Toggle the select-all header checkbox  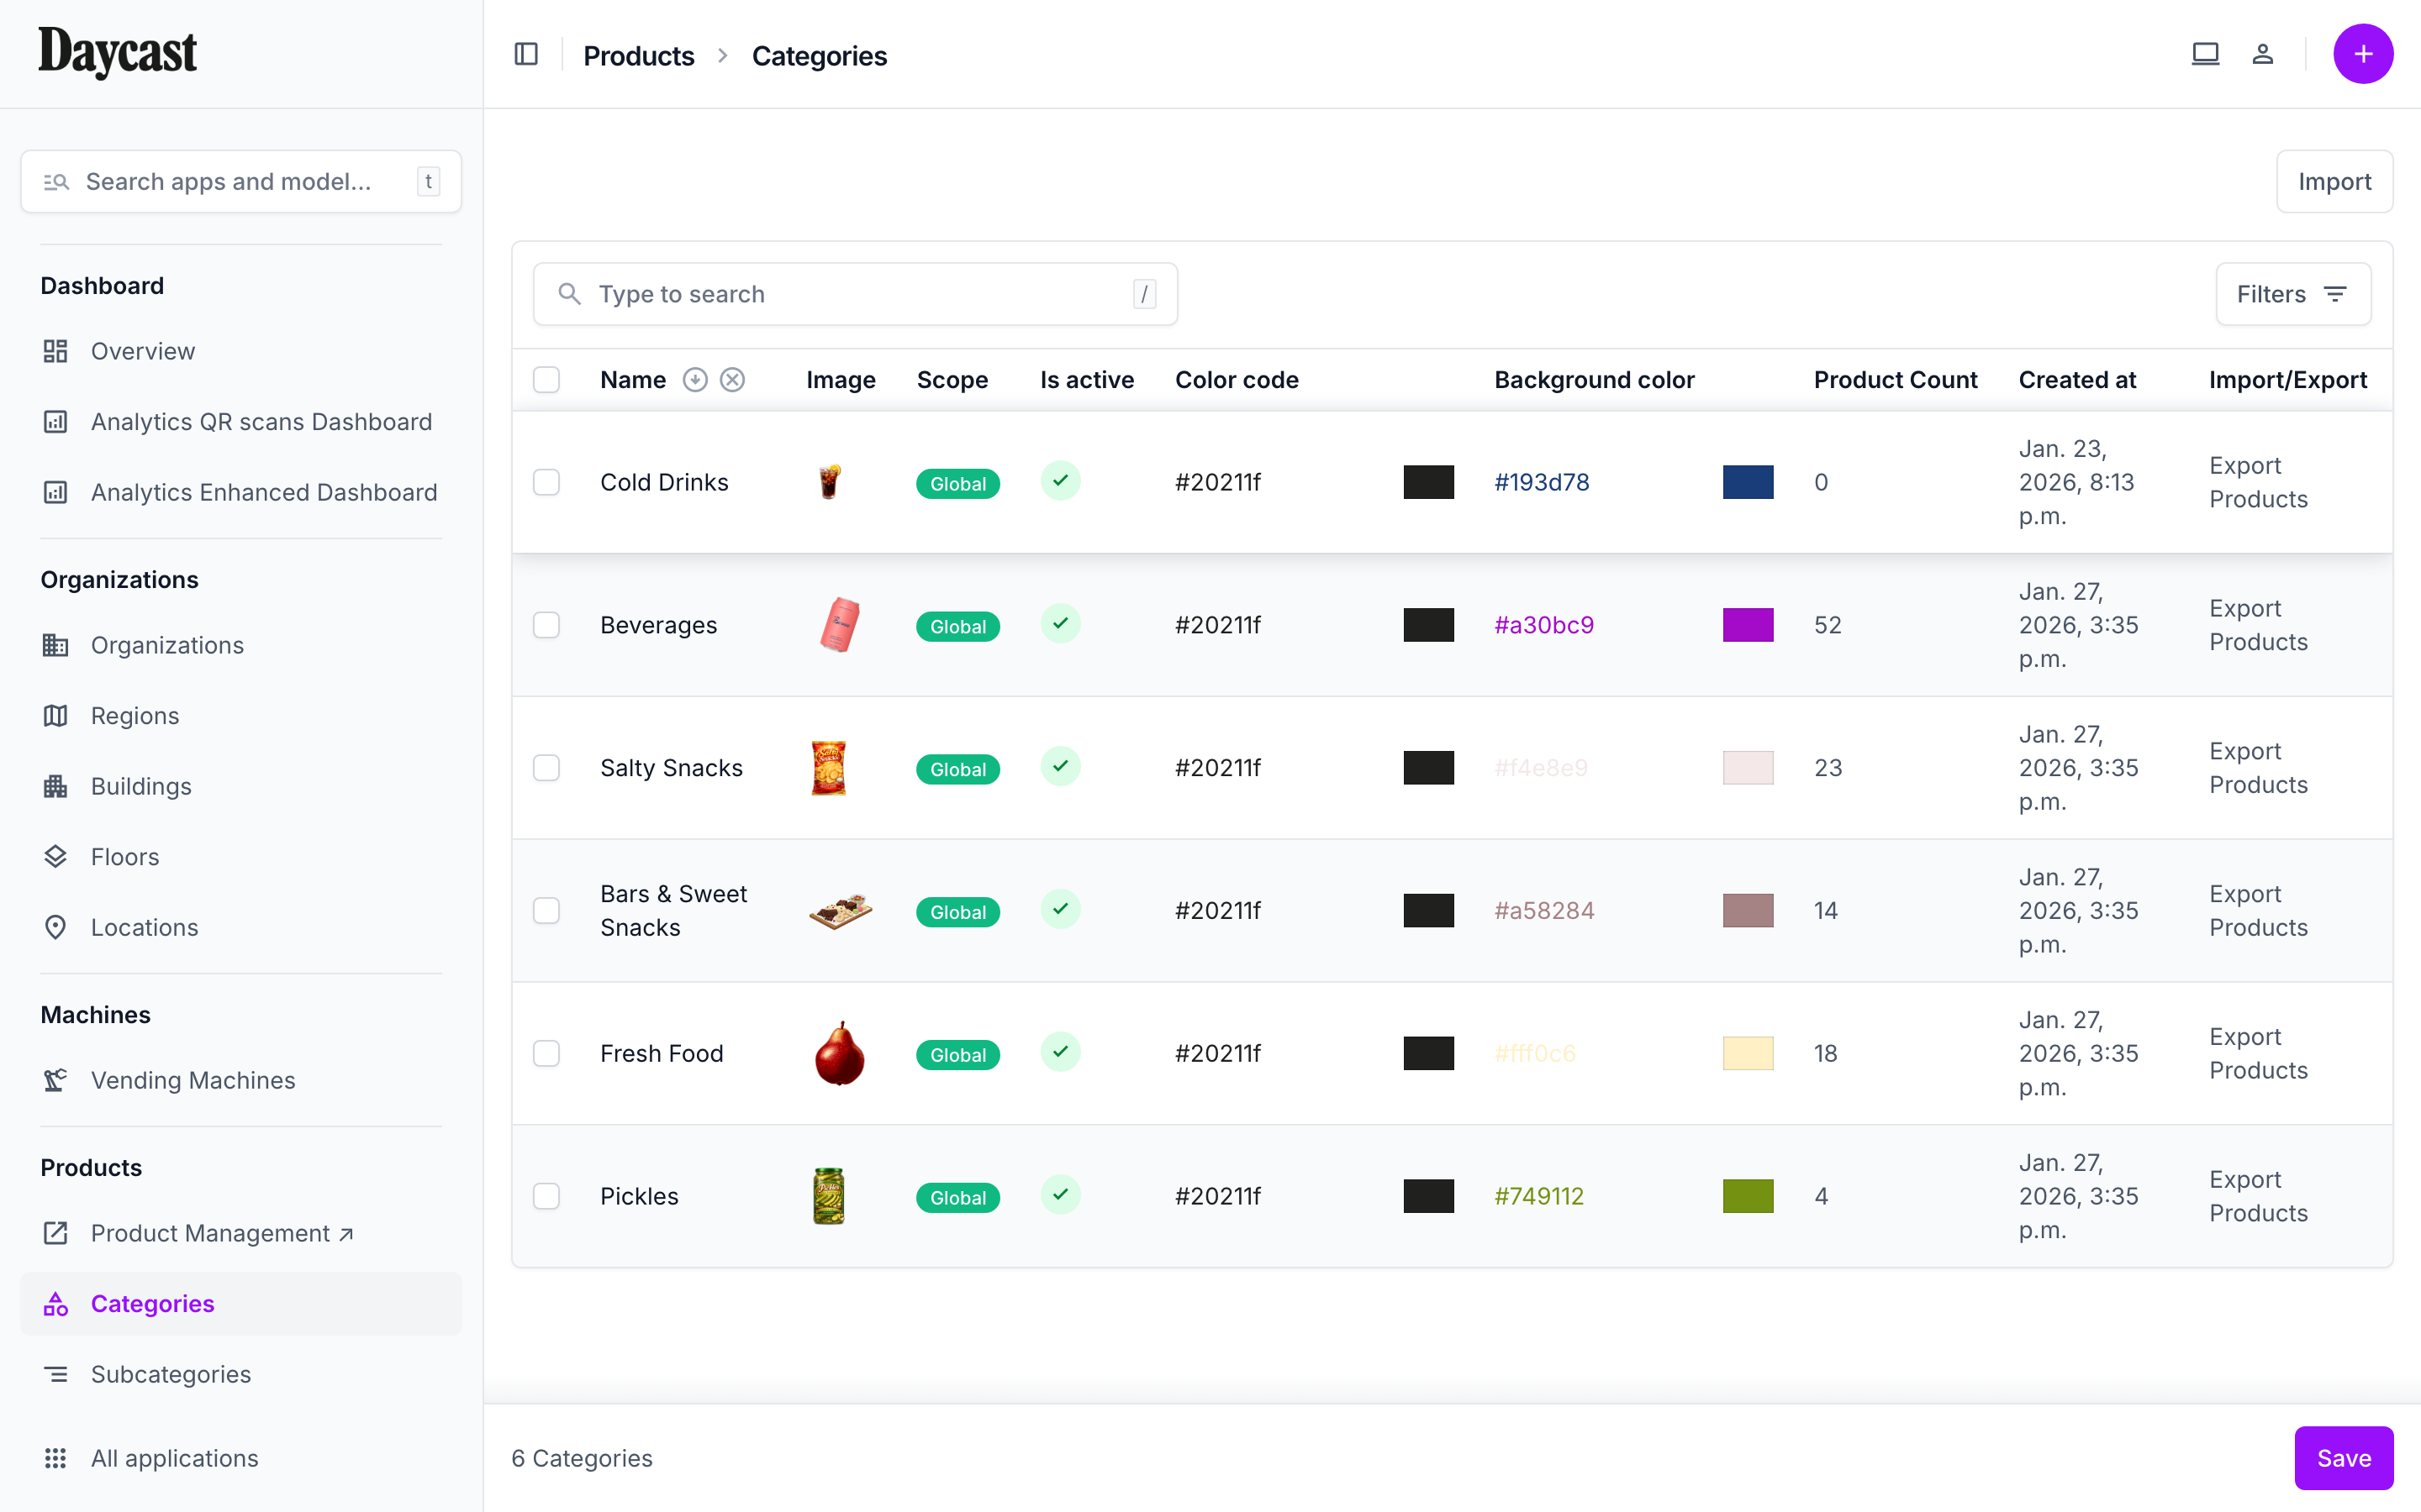pyautogui.click(x=546, y=380)
